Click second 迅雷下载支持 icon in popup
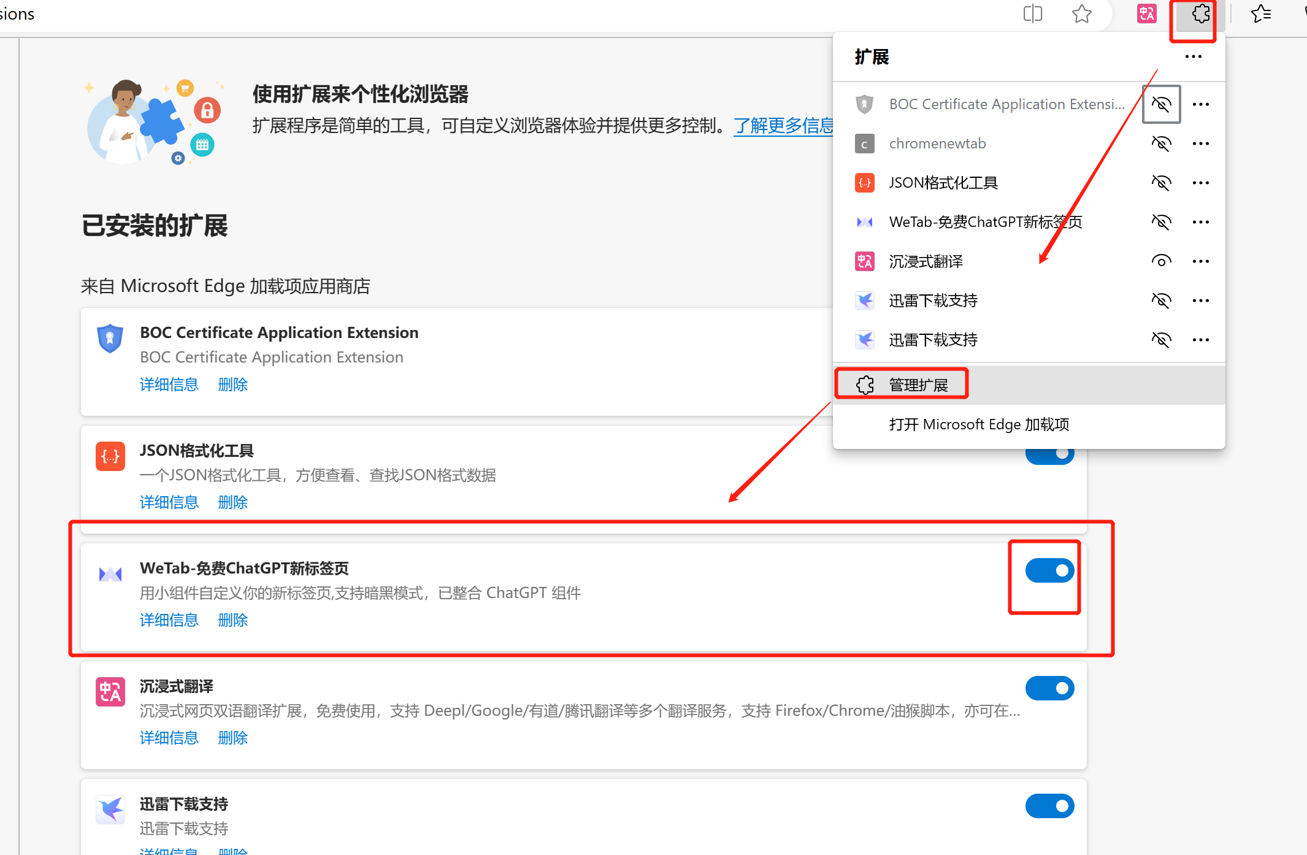Image resolution: width=1307 pixels, height=855 pixels. click(865, 340)
